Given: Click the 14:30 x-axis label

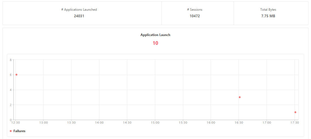Looking at the screenshot, I should pos(127,123).
